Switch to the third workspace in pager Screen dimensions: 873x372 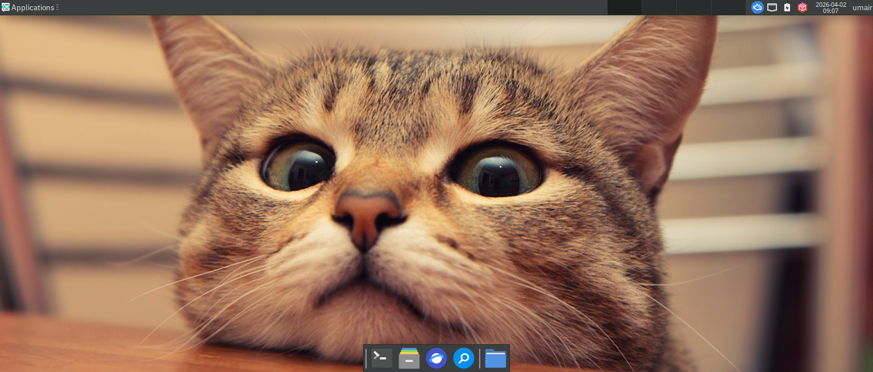694,7
